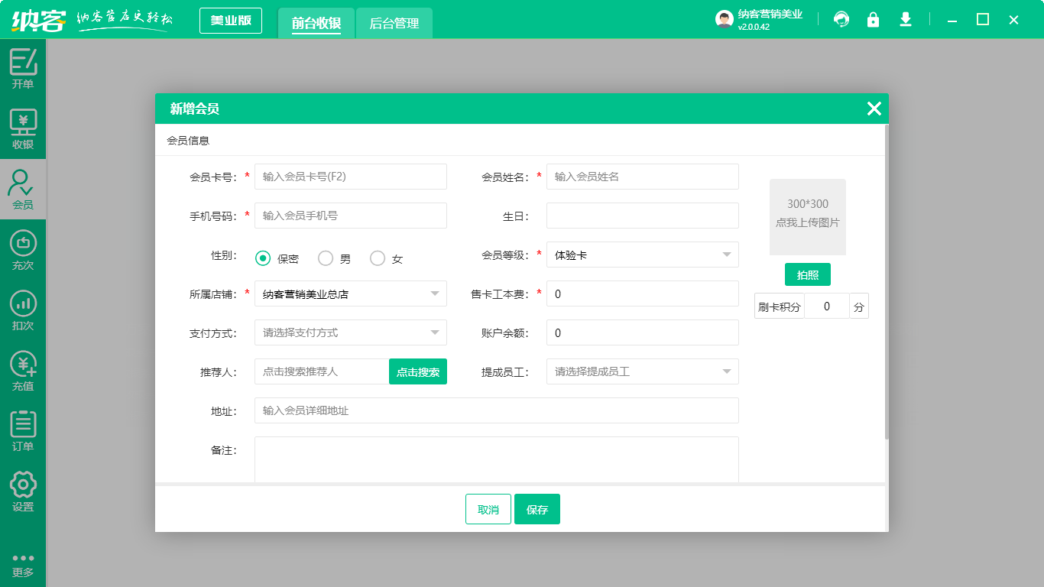Screen dimensions: 1044x587
Task: Select the 收银 cashier icon
Action: pyautogui.click(x=23, y=128)
